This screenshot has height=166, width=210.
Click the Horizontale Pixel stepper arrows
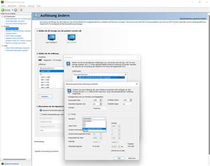[x=101, y=100]
